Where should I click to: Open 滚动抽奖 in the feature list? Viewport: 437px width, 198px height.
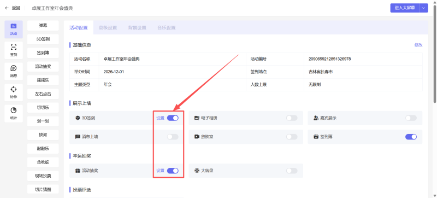[43, 67]
